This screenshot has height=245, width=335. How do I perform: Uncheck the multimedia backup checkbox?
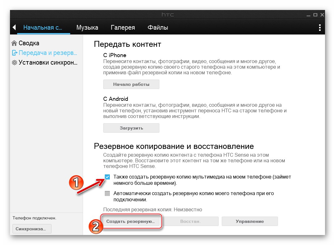(x=107, y=177)
